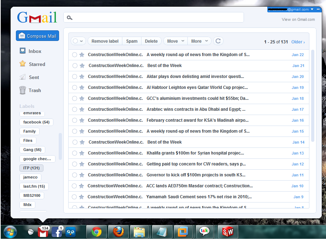
Task: Open the Gang (56) label
Action: click(x=32, y=150)
